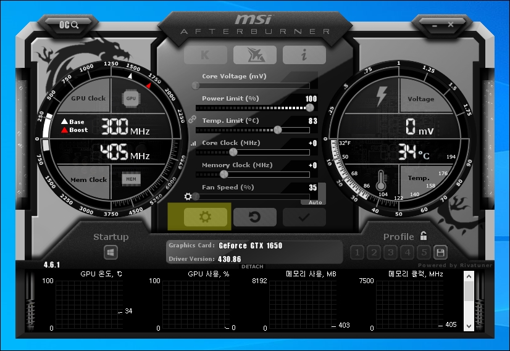Click the Power Limit value 100

click(311, 99)
